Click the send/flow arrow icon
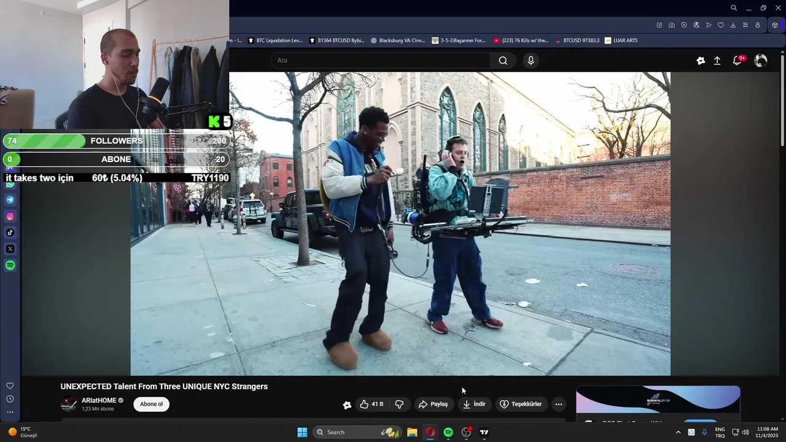Image resolution: width=786 pixels, height=442 pixels. (709, 25)
